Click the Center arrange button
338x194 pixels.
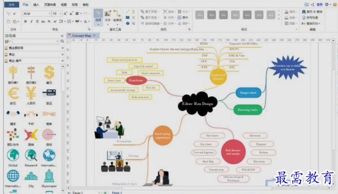pyautogui.click(x=183, y=17)
